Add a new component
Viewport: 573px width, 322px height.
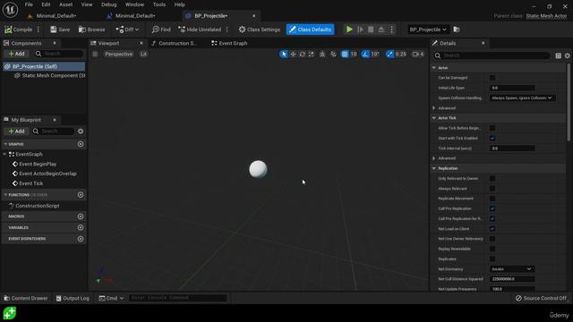[16, 54]
